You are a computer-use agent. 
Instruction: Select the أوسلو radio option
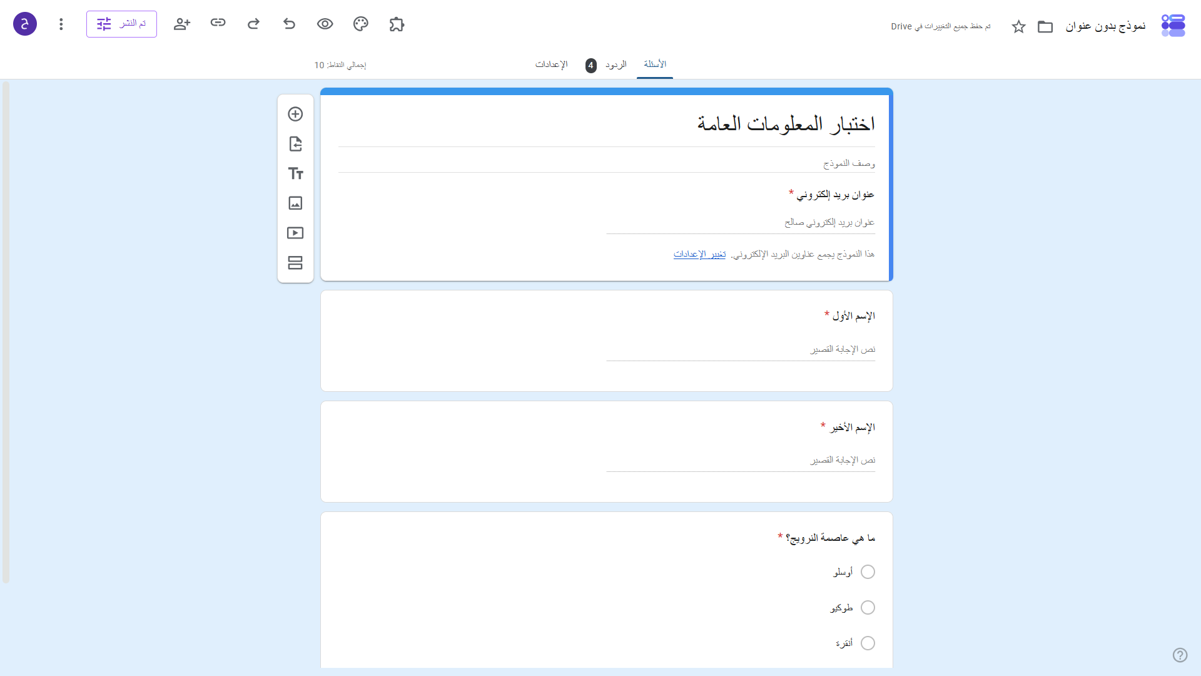(868, 571)
